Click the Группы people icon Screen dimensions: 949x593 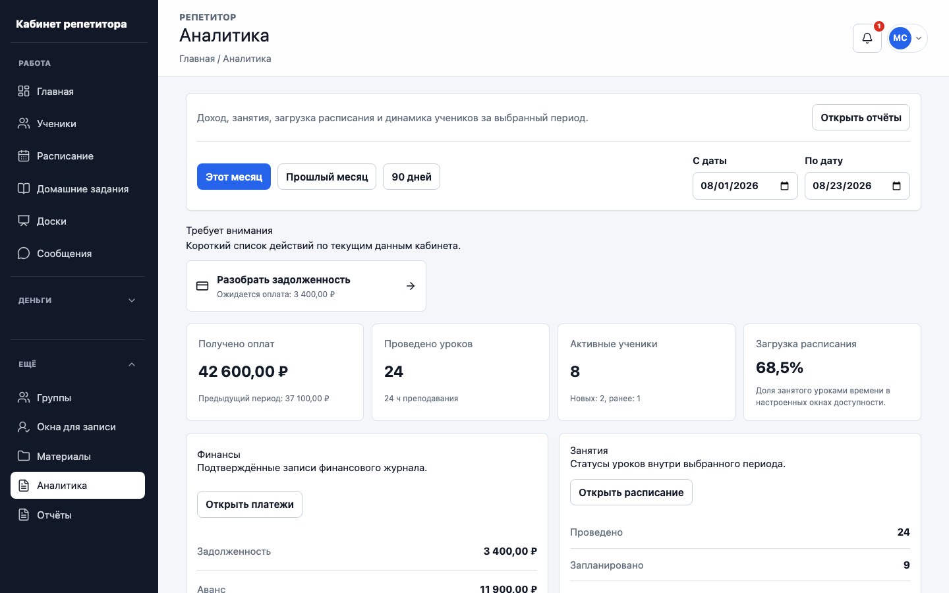[x=24, y=398]
